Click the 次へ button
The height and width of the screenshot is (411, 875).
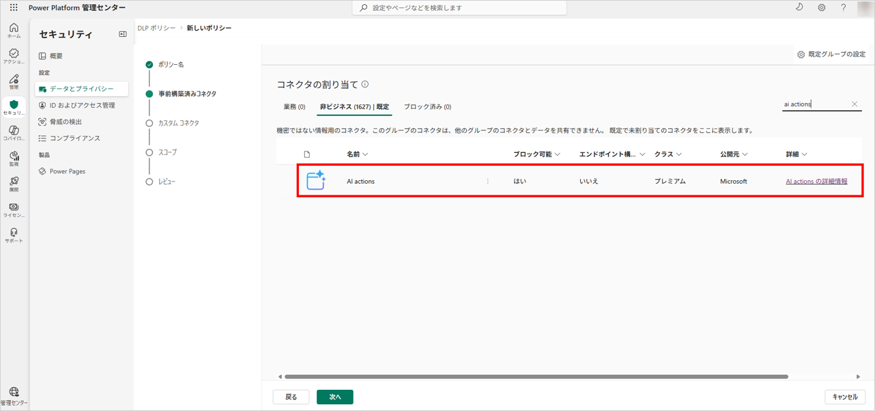334,397
